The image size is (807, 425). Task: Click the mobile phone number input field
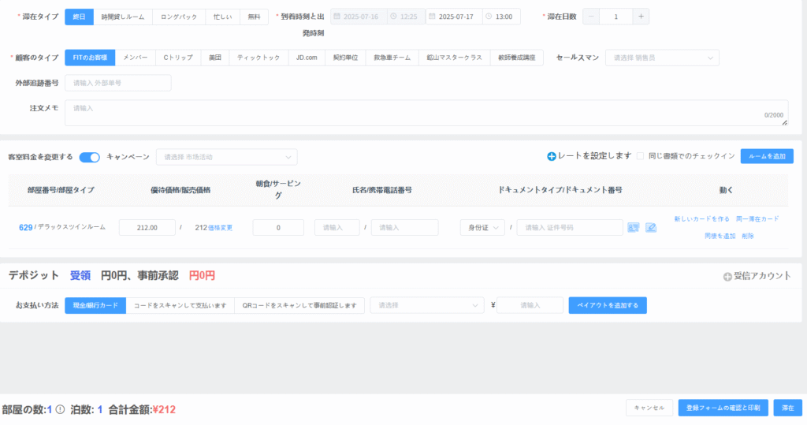click(x=404, y=227)
